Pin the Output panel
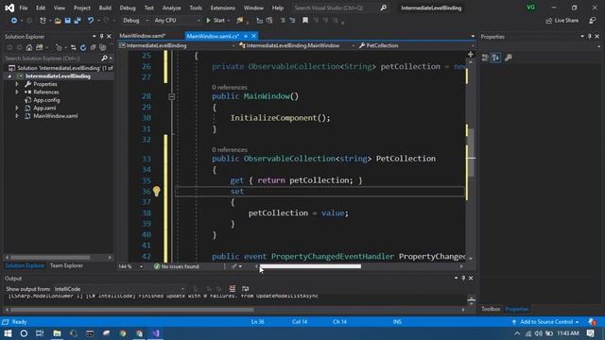This screenshot has width=605, height=340. (x=463, y=278)
